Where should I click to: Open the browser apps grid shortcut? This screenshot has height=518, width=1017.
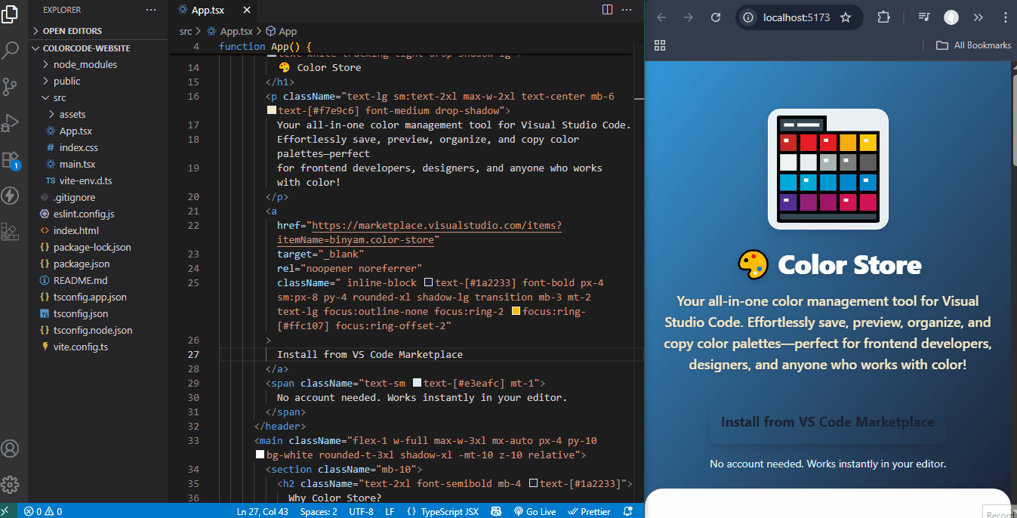point(660,45)
